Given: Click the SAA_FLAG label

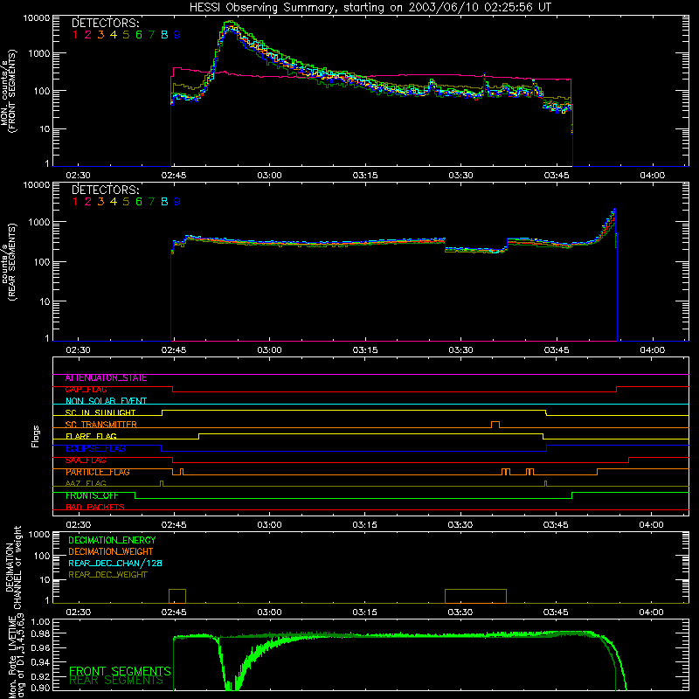Looking at the screenshot, I should (86, 460).
